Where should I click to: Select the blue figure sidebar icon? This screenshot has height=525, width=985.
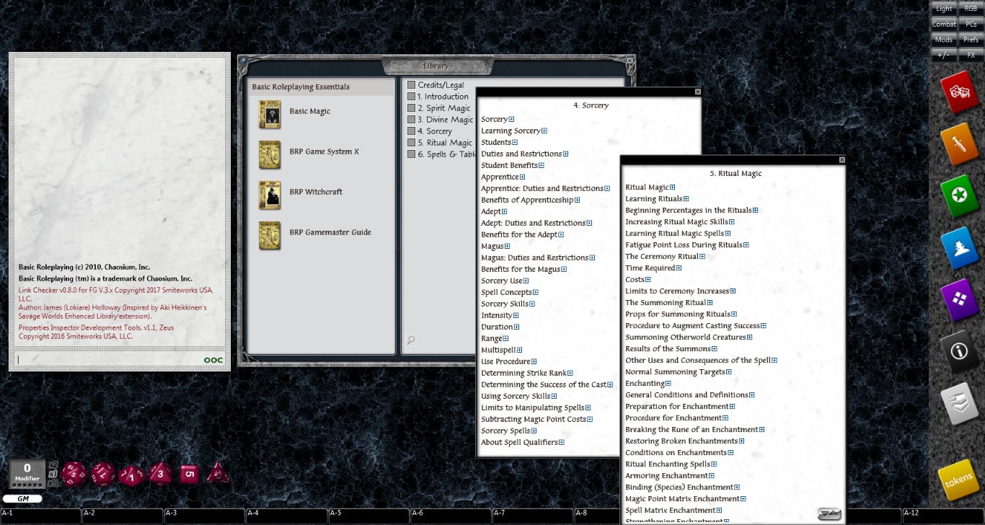pos(959,247)
